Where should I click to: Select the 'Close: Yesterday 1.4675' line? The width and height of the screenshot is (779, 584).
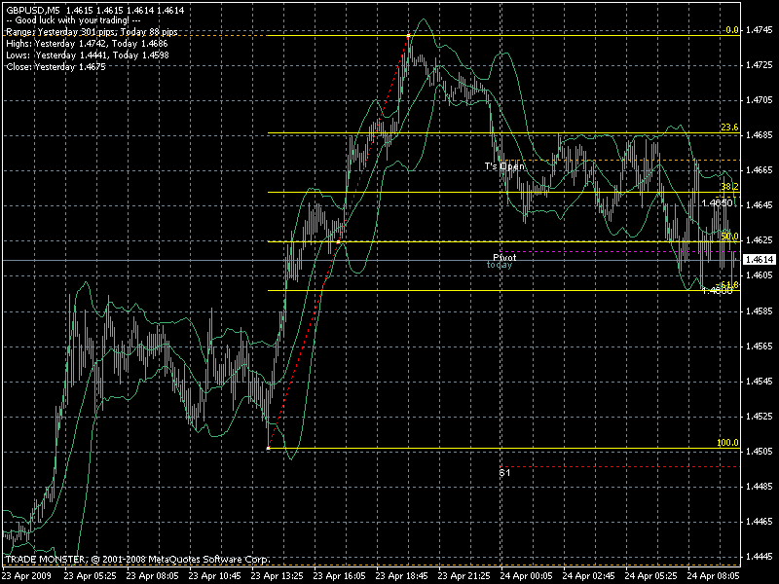pyautogui.click(x=56, y=66)
